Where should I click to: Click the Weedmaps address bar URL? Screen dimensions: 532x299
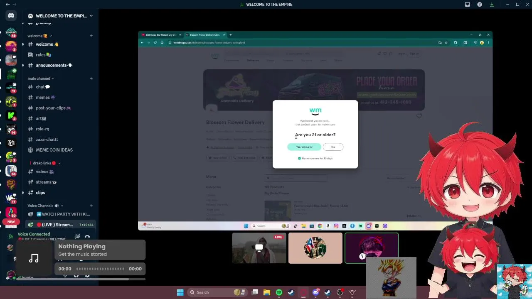click(209, 42)
